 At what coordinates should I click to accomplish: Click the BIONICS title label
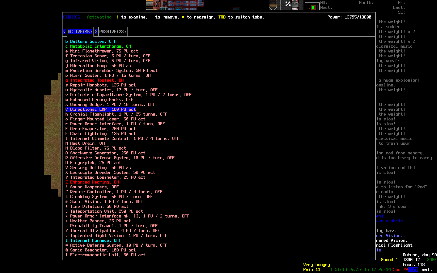pyautogui.click(x=71, y=17)
